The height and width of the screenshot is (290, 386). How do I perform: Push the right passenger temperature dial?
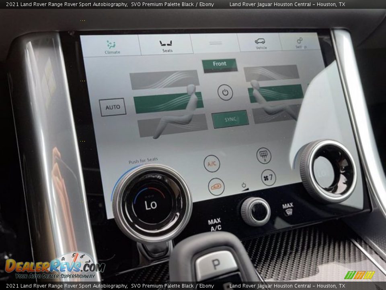(x=328, y=171)
